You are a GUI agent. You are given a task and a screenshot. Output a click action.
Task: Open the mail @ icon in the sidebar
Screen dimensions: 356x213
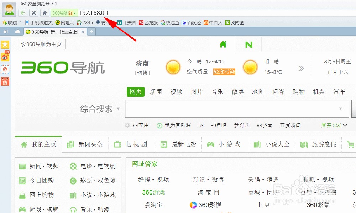tap(5, 69)
